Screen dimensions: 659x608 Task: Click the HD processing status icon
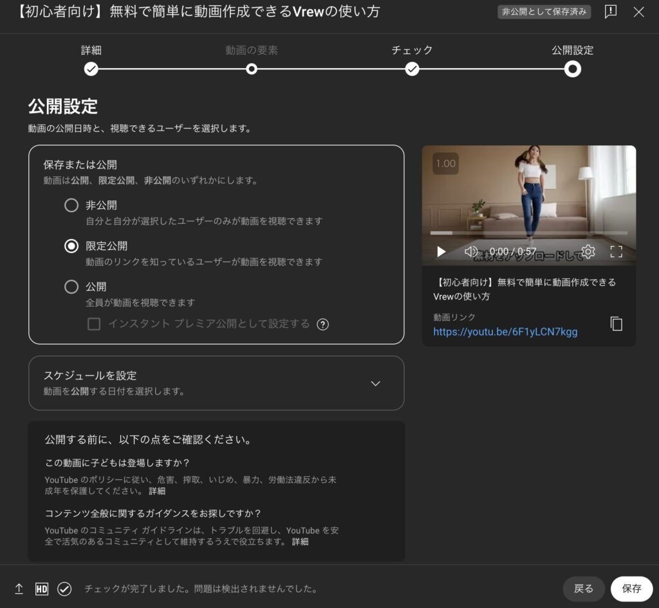[x=42, y=589]
